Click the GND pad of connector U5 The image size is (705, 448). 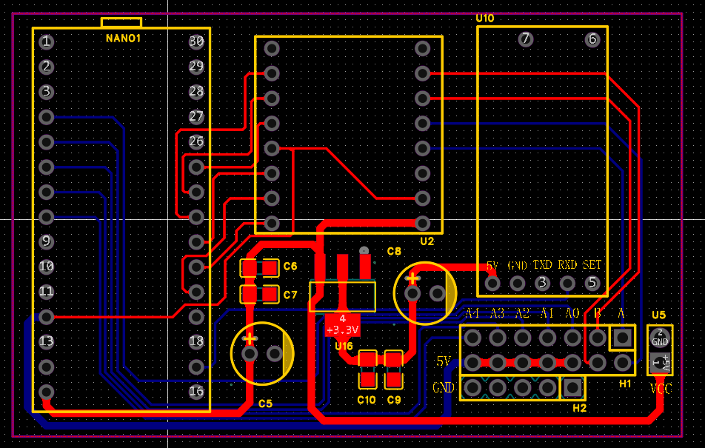(x=659, y=339)
